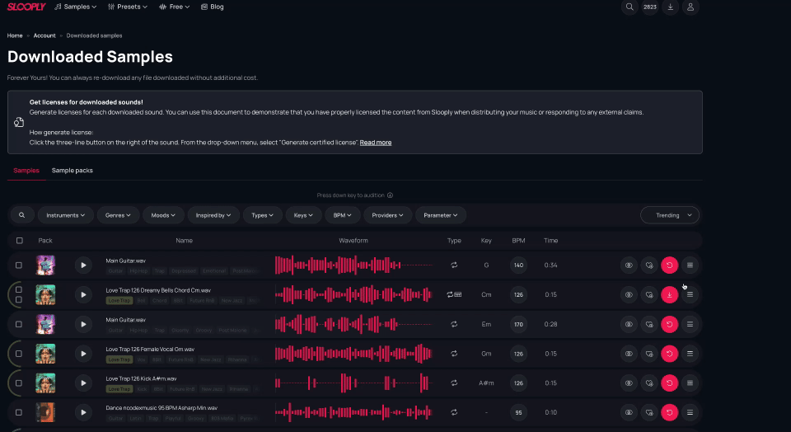The width and height of the screenshot is (791, 432).
Task: Open the search filter magnifier button
Action: coord(21,215)
